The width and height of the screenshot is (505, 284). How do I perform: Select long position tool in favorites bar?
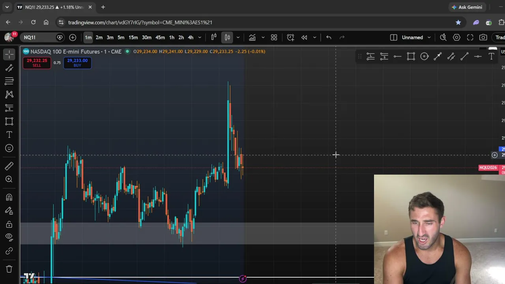(x=370, y=57)
